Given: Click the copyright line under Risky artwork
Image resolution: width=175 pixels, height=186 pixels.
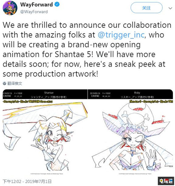Looking at the screenshot, I should click(x=135, y=174).
